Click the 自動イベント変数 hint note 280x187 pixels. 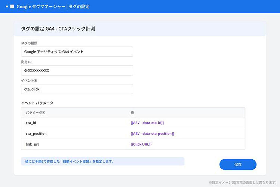(x=103, y=161)
